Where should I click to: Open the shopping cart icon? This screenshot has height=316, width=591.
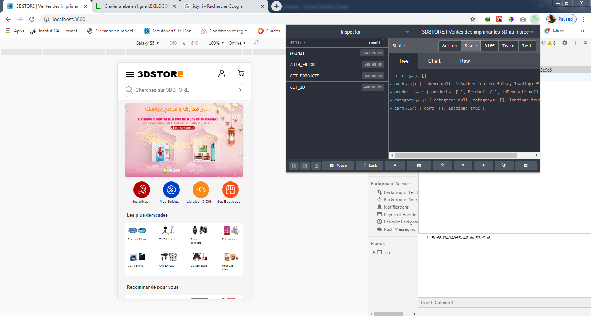pos(241,73)
